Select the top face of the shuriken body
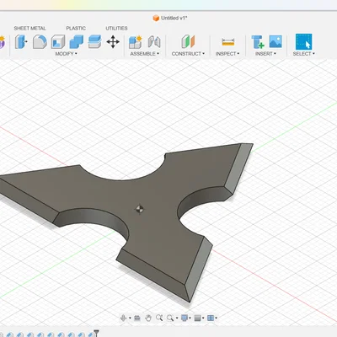Viewport: 337px width, 337px height. pos(152,196)
